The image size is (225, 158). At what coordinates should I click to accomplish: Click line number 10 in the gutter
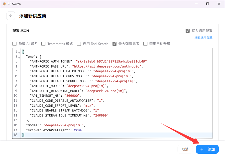point(15,95)
